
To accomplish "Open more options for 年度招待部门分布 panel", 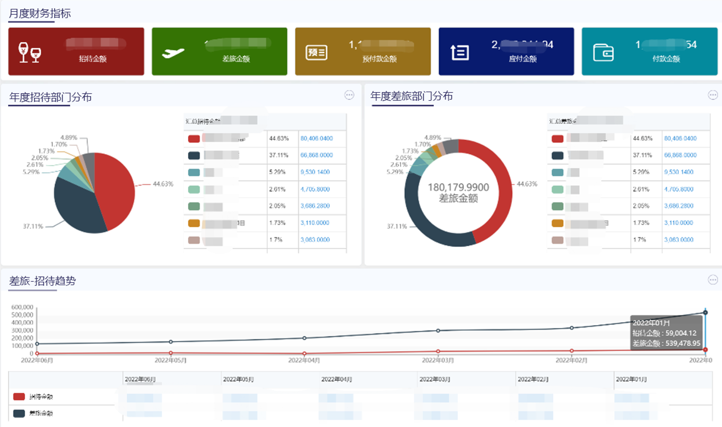I will [x=349, y=95].
